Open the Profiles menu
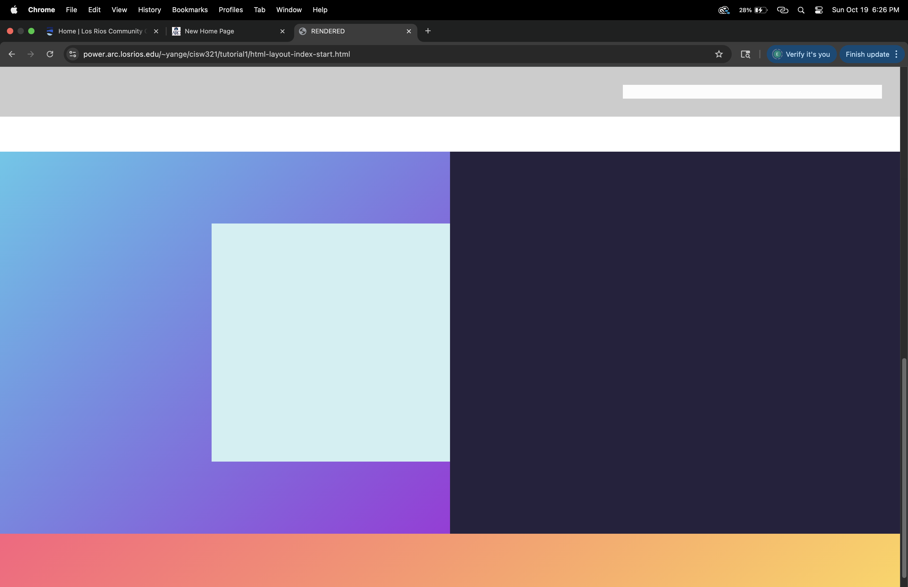 (230, 10)
